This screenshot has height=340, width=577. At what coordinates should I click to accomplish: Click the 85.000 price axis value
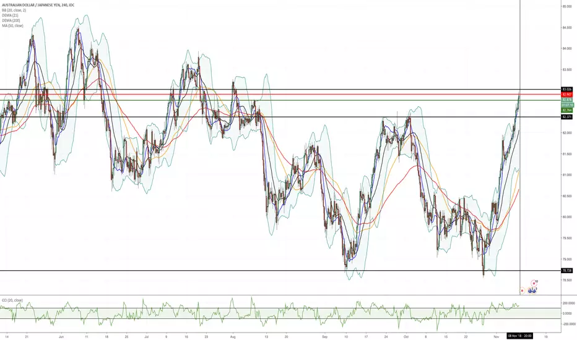[x=566, y=6]
